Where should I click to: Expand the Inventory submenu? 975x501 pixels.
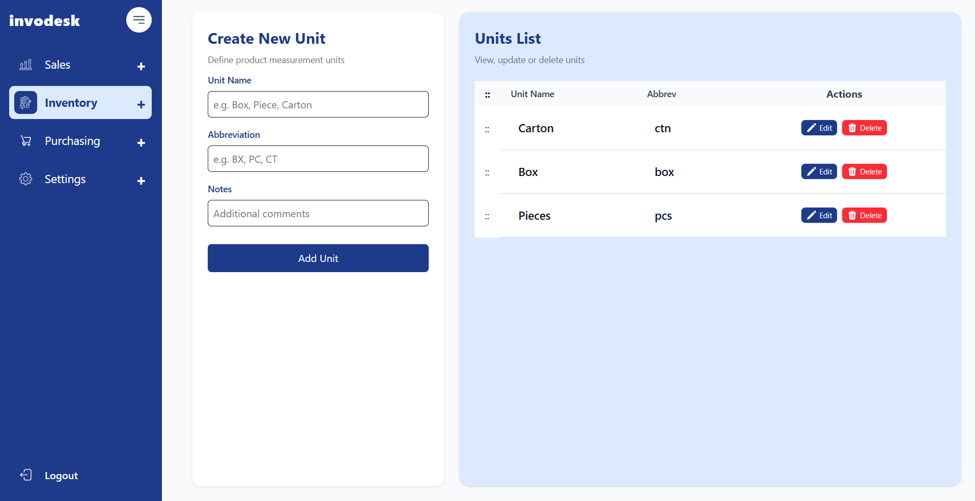141,105
